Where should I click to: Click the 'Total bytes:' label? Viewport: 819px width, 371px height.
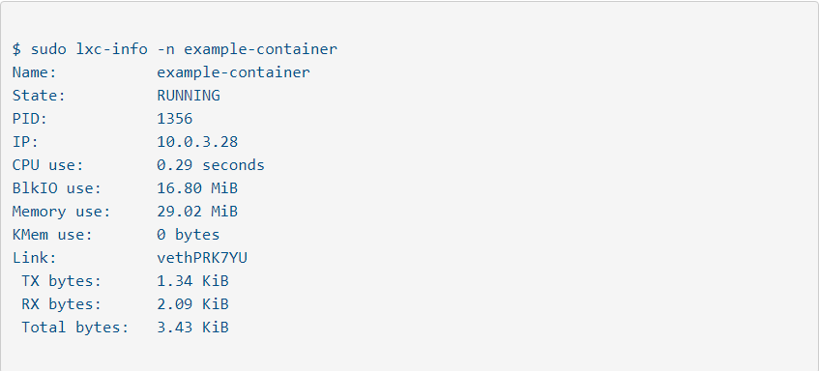[75, 328]
